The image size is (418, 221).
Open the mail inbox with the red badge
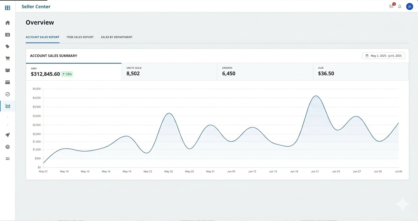click(x=391, y=7)
